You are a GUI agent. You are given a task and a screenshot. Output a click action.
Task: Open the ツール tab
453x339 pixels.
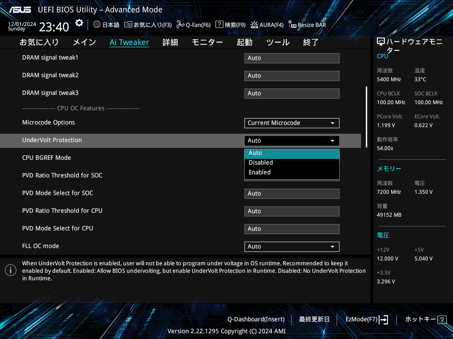click(x=278, y=42)
